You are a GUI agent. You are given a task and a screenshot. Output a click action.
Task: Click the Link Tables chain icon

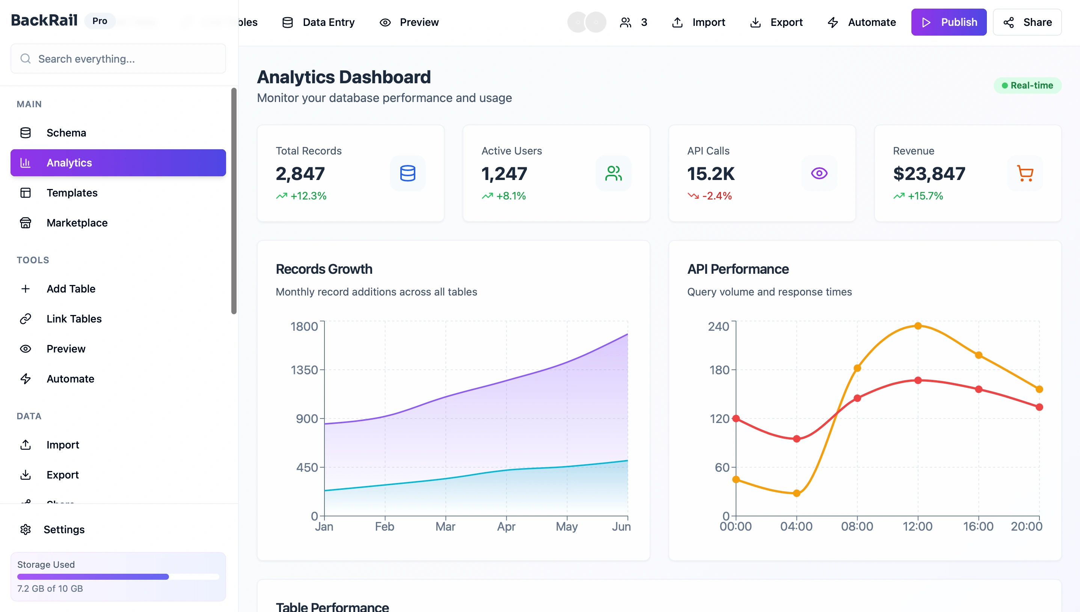tap(26, 319)
